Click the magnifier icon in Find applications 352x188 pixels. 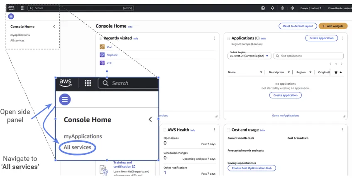click(277, 56)
